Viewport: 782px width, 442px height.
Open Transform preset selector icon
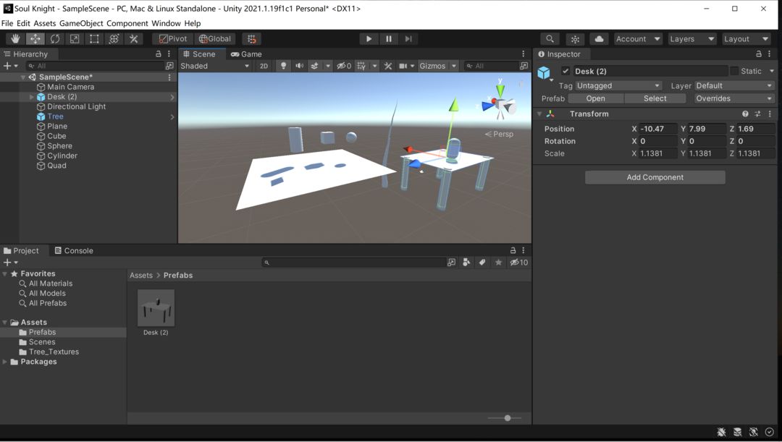(757, 114)
